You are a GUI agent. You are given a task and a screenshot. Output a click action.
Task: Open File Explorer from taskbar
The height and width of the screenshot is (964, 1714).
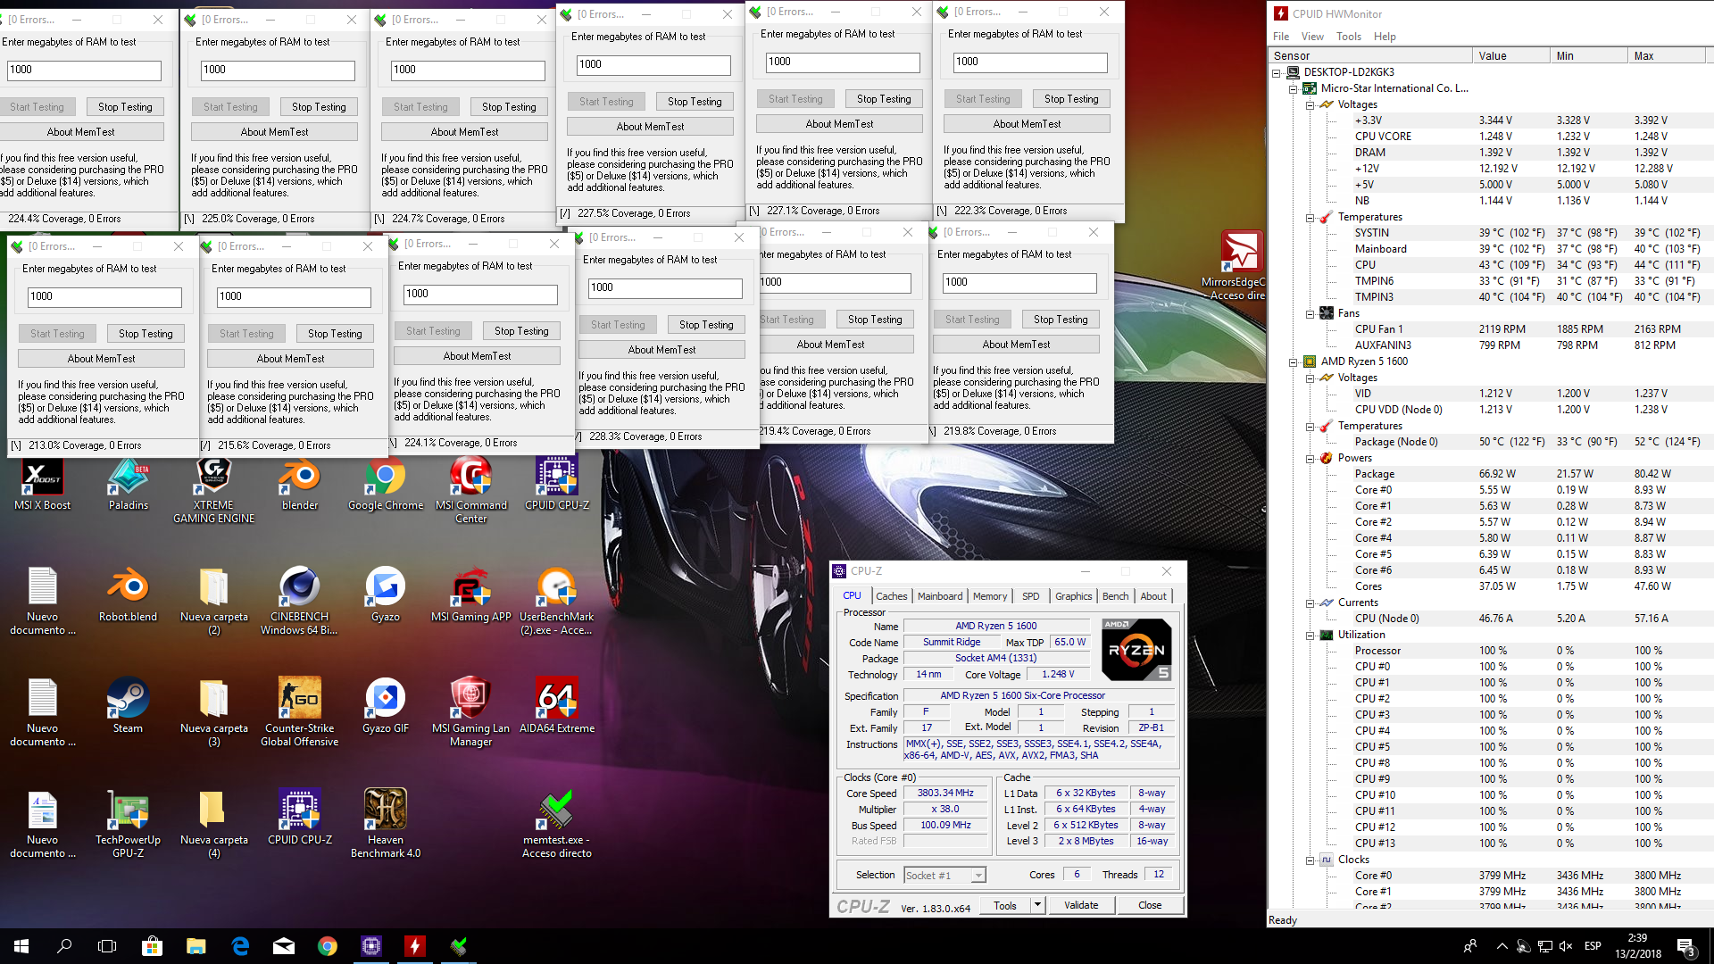[x=196, y=946]
